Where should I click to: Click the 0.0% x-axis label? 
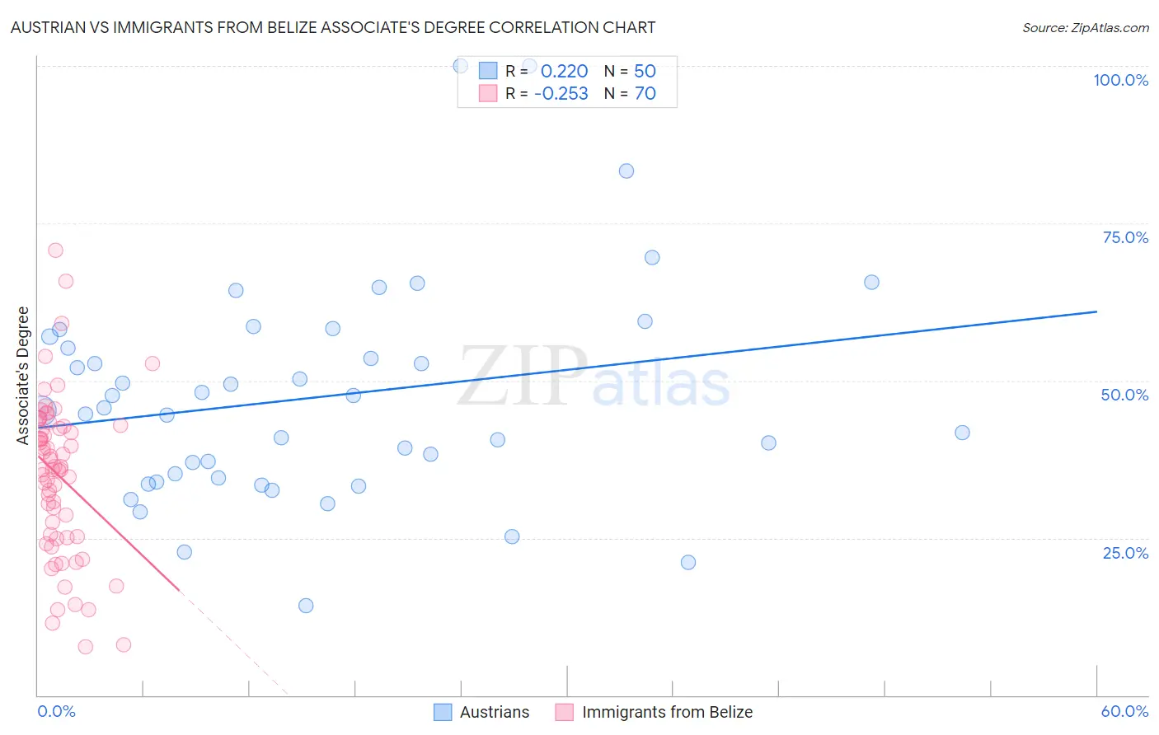point(56,711)
